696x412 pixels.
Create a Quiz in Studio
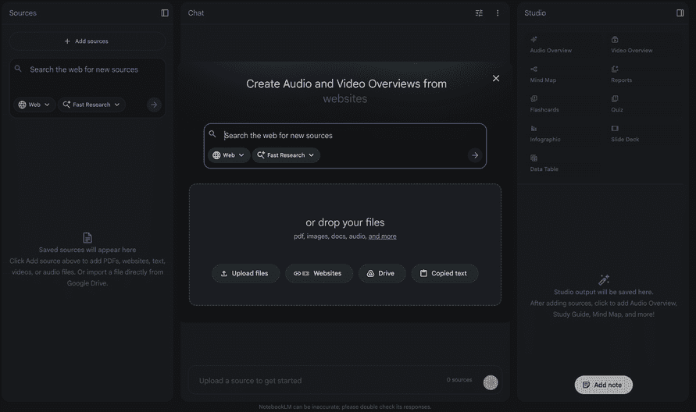[643, 105]
